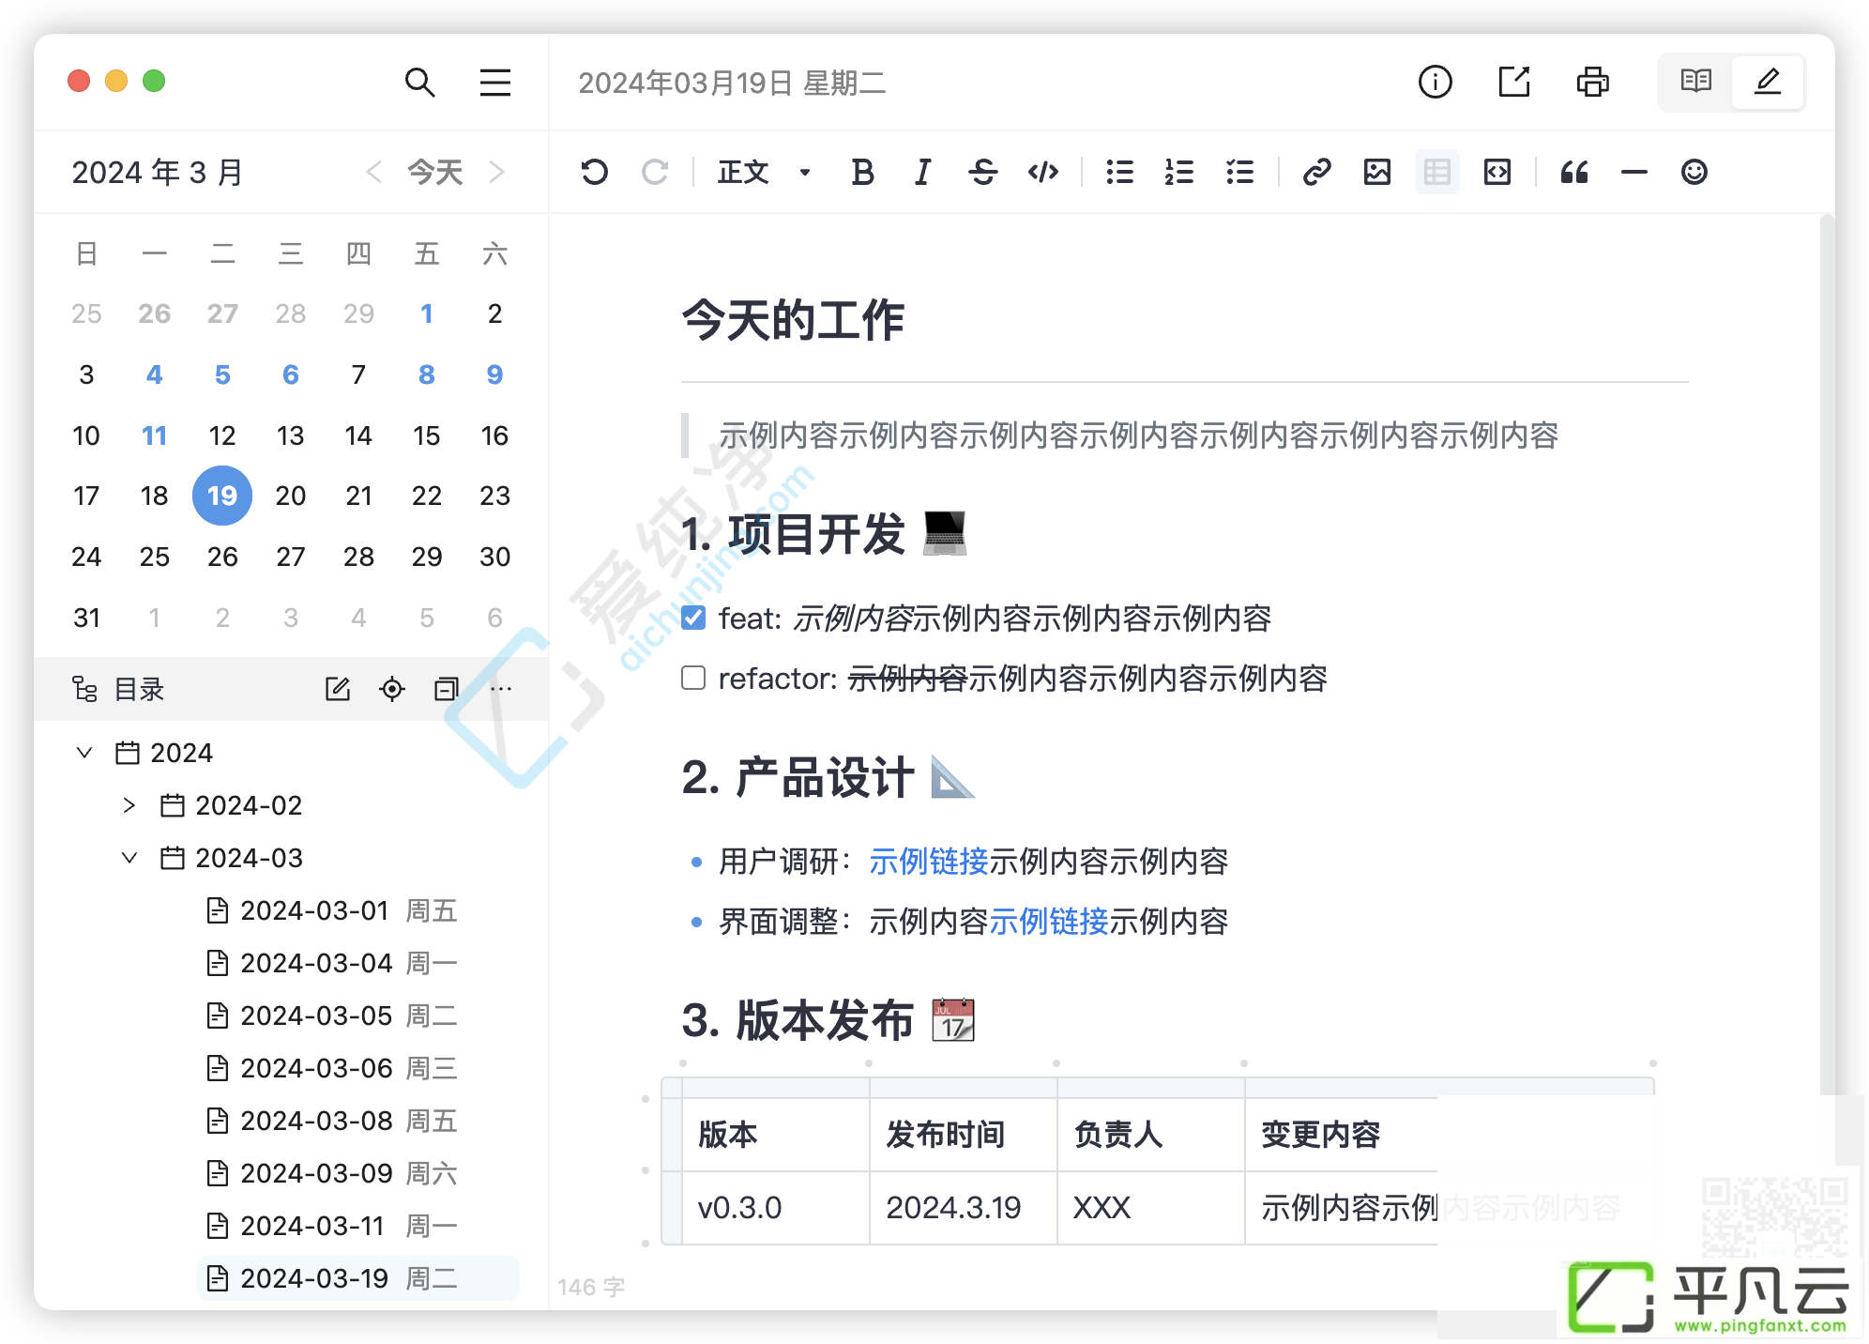This screenshot has height=1344, width=1869.
Task: Select March 11 in the calendar
Action: coord(155,435)
